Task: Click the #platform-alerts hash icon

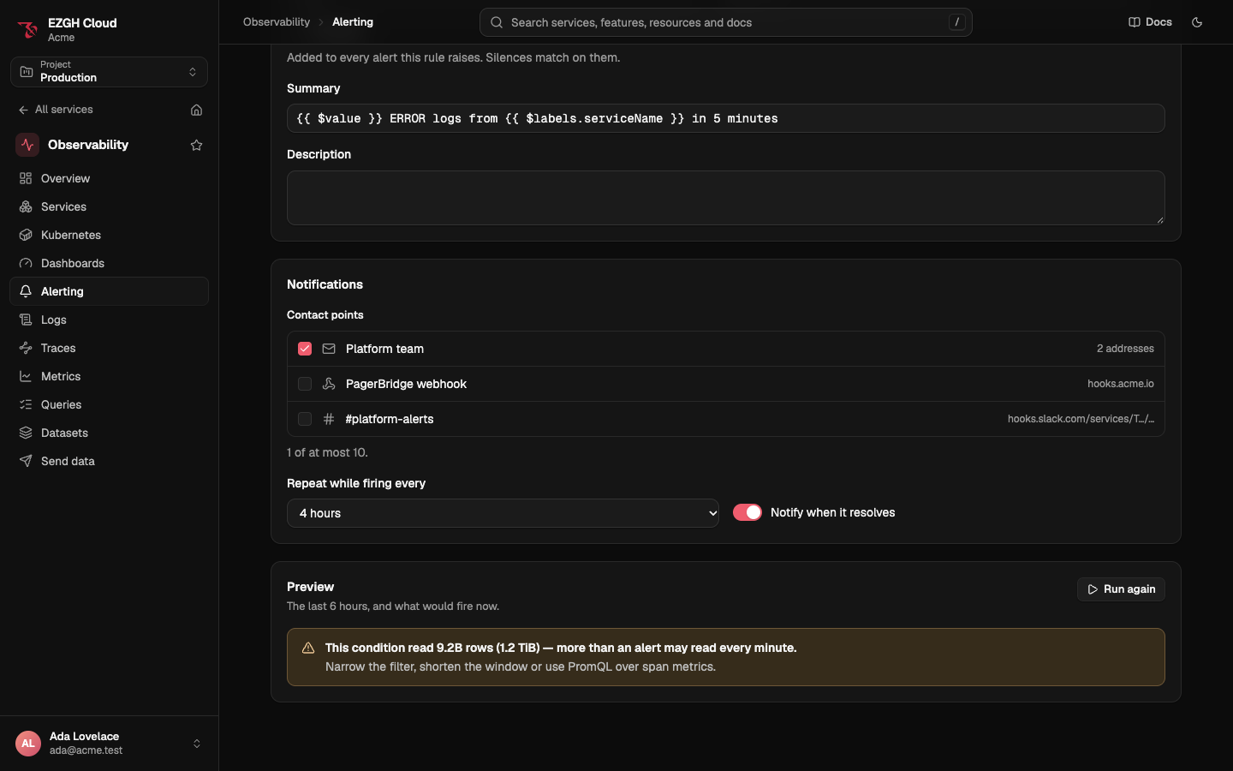Action: click(x=329, y=419)
